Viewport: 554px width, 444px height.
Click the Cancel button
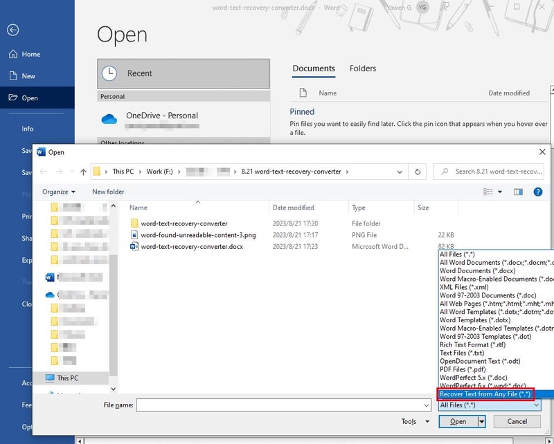(x=517, y=421)
